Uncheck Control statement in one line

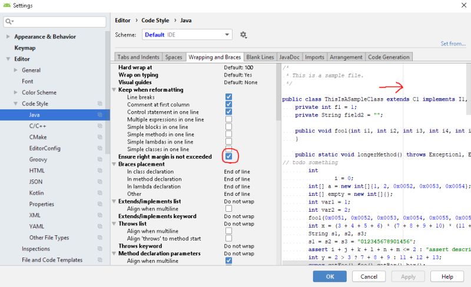[x=228, y=112]
